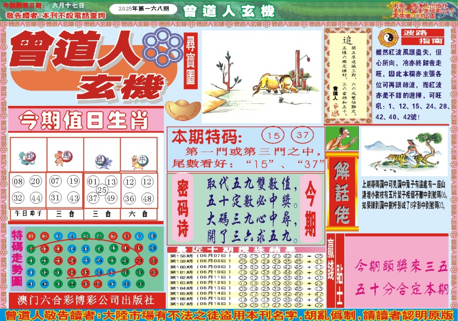
Task: Click the horse zodiac icon
Action: [64, 158]
